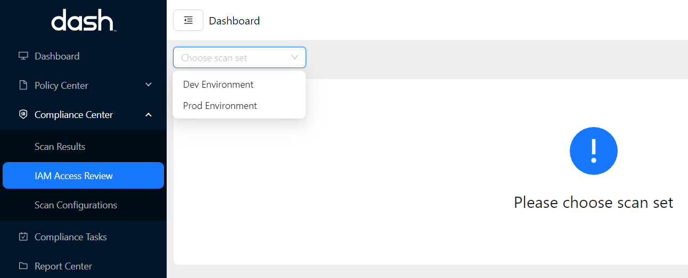Click the blue exclamation alert icon

(x=593, y=151)
